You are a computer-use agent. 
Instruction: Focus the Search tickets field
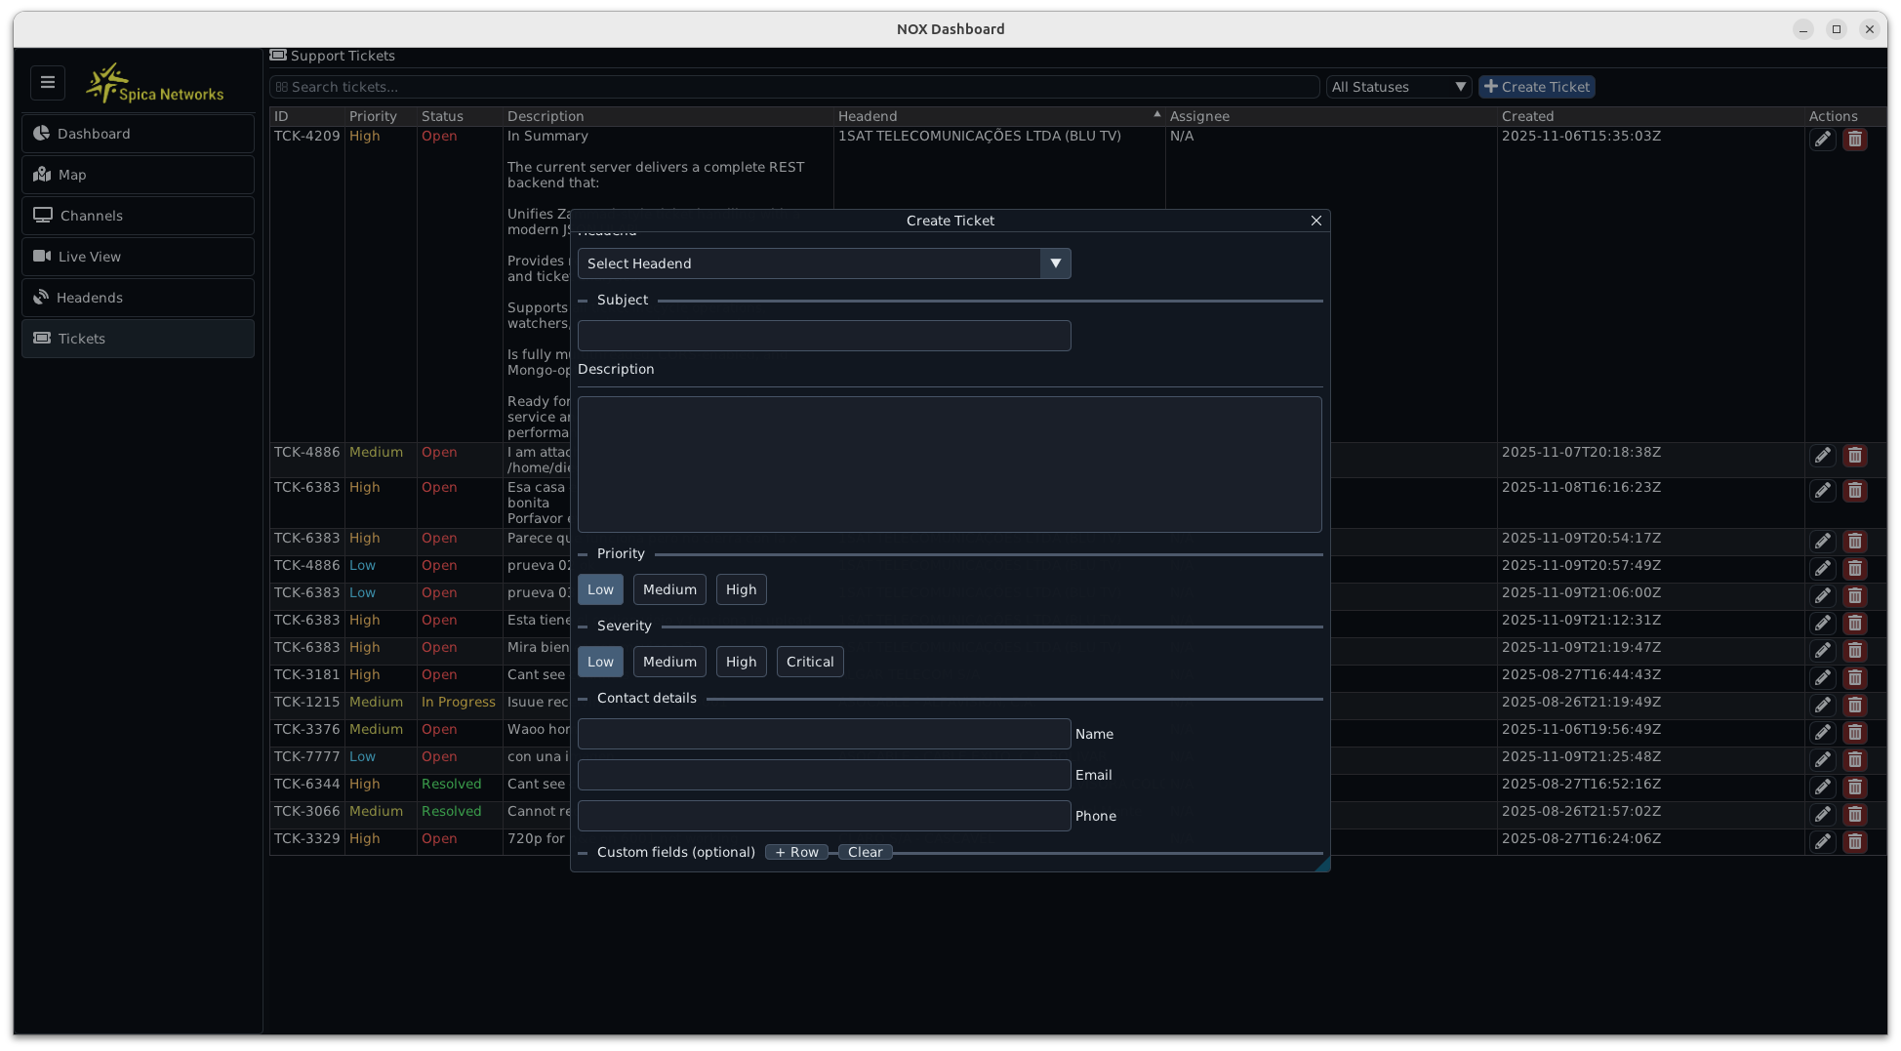(x=794, y=87)
